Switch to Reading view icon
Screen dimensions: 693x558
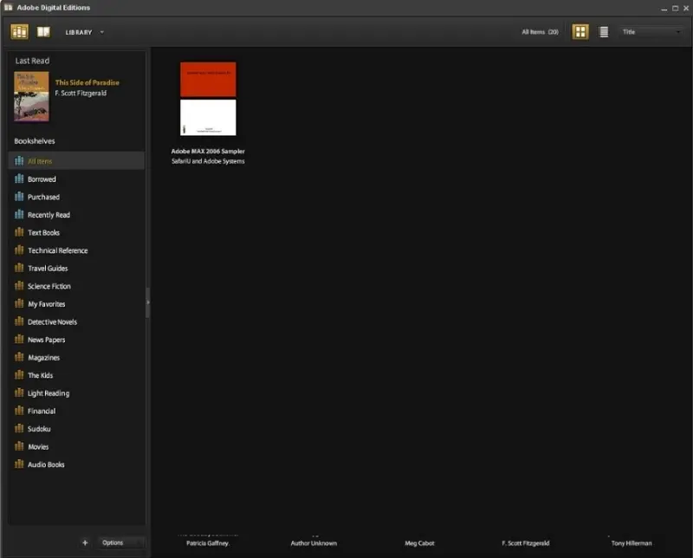[x=43, y=32]
